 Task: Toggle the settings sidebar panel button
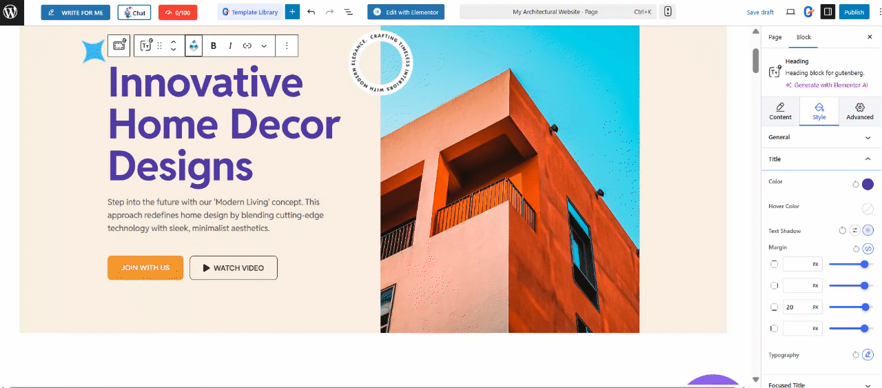pyautogui.click(x=828, y=12)
